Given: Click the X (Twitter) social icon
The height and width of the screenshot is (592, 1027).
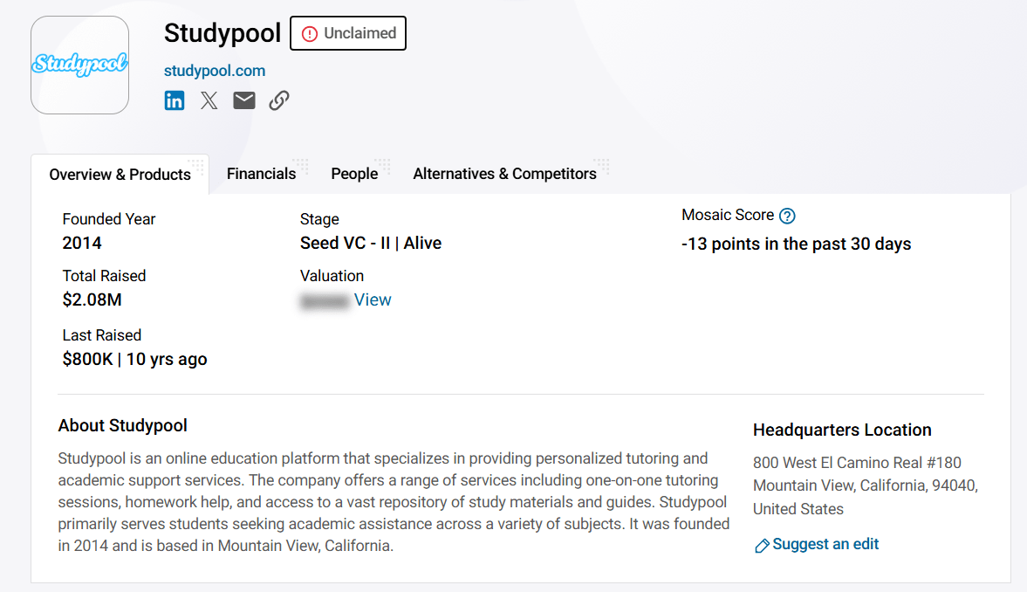Looking at the screenshot, I should click(209, 100).
